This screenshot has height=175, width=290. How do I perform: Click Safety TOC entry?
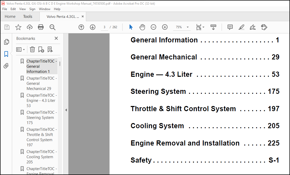[x=205, y=160]
